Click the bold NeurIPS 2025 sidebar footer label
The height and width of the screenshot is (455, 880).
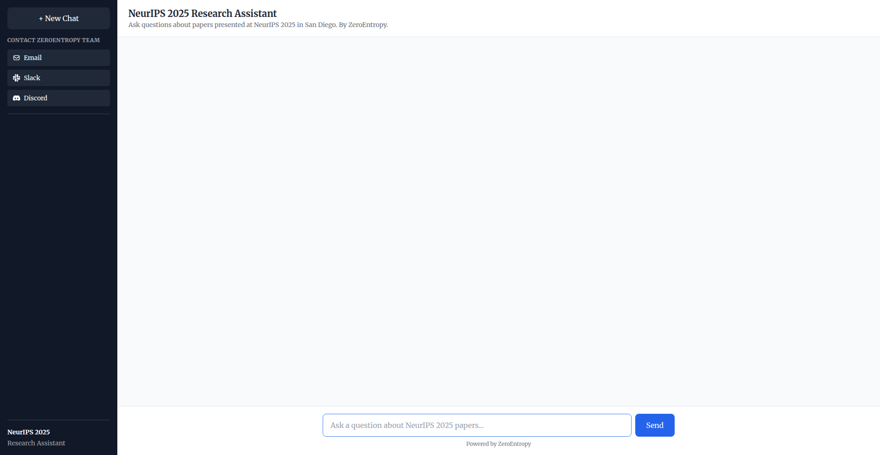pos(28,432)
